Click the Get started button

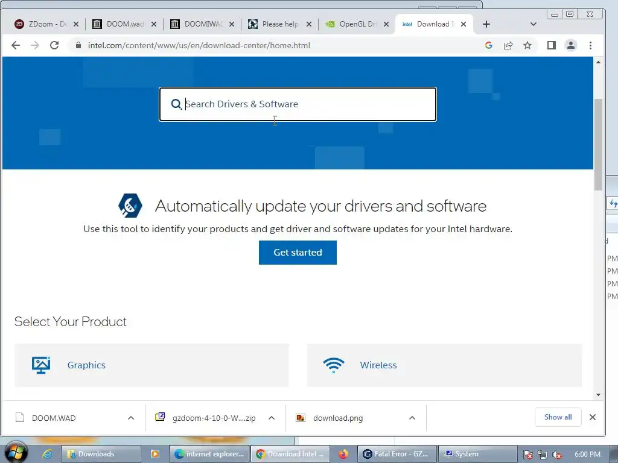coord(298,253)
